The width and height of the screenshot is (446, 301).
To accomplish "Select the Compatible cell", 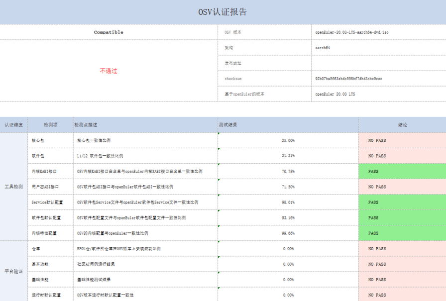I will click(x=109, y=32).
